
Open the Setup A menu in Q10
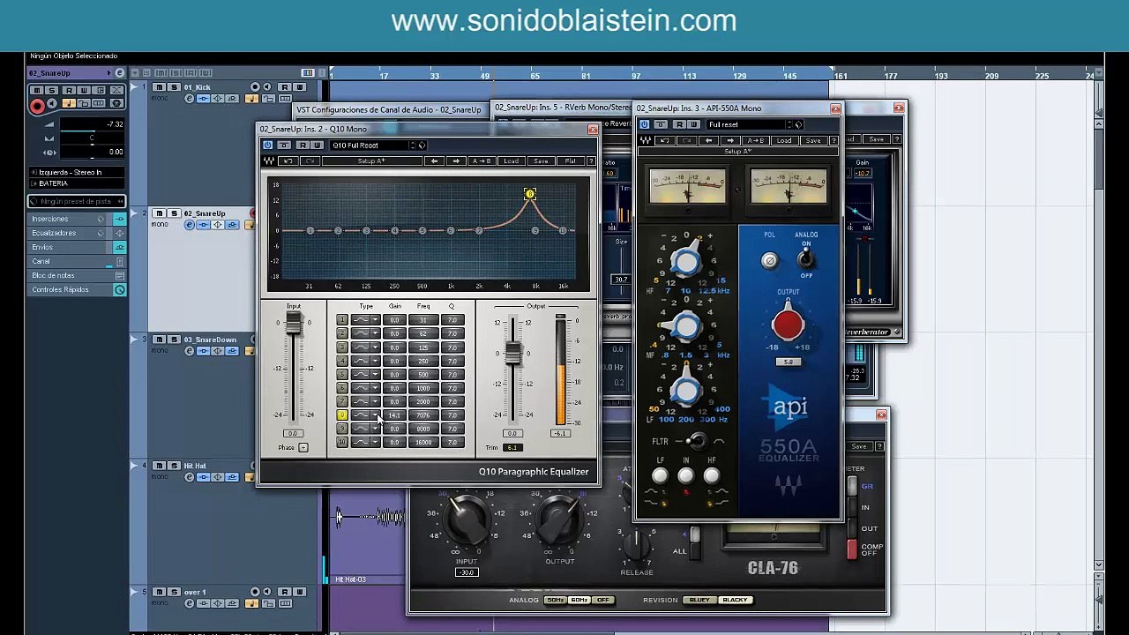click(x=371, y=161)
